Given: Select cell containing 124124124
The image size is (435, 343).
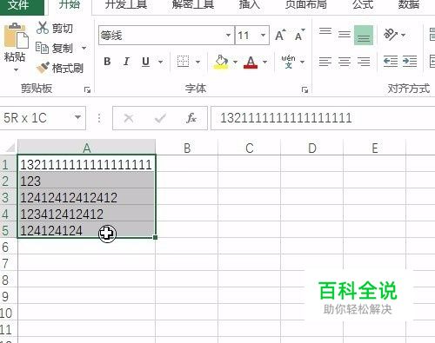Looking at the screenshot, I should point(86,230).
